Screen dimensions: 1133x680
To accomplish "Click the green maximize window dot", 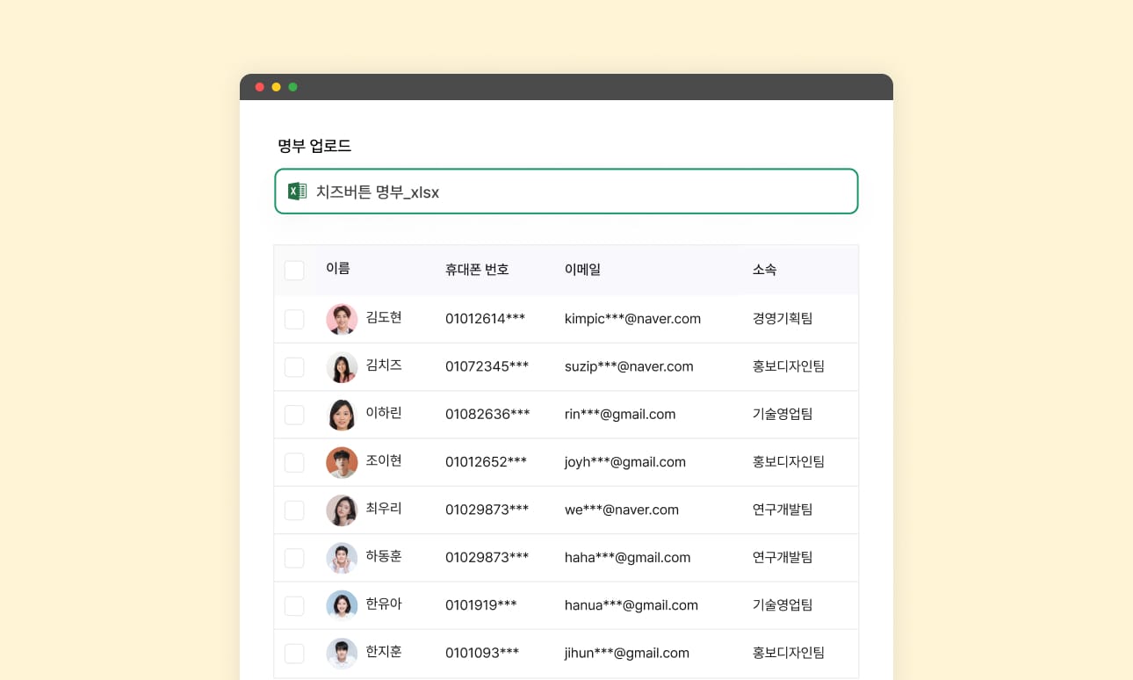I will point(293,87).
